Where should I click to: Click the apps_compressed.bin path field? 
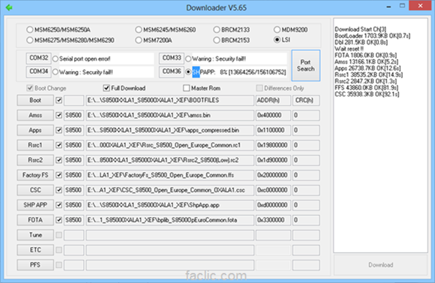170,130
